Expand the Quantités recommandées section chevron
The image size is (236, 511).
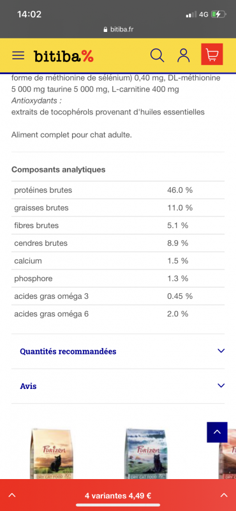(x=221, y=351)
